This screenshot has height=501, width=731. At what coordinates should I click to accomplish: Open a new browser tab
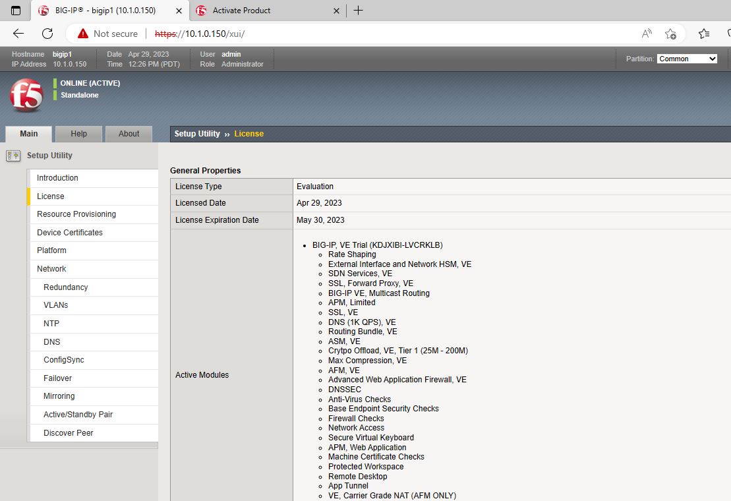click(x=358, y=11)
